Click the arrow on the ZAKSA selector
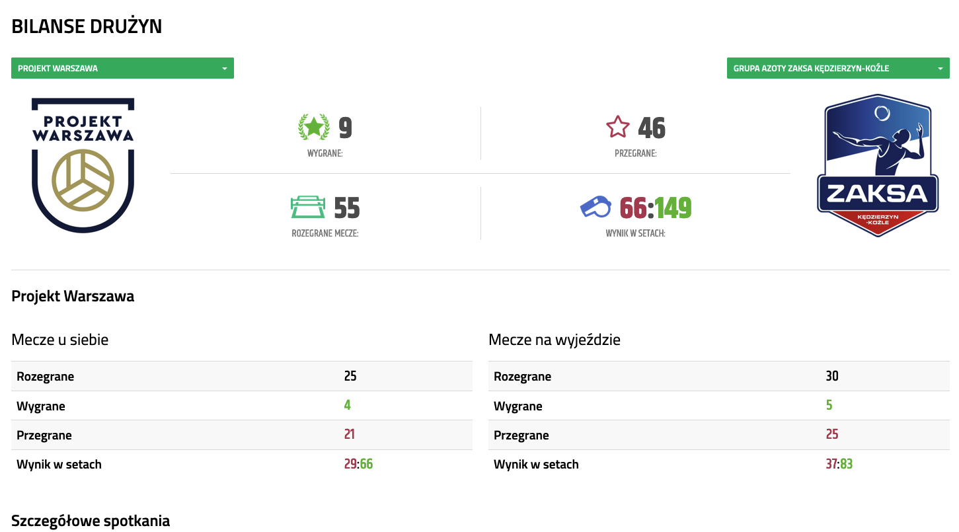 (x=940, y=69)
